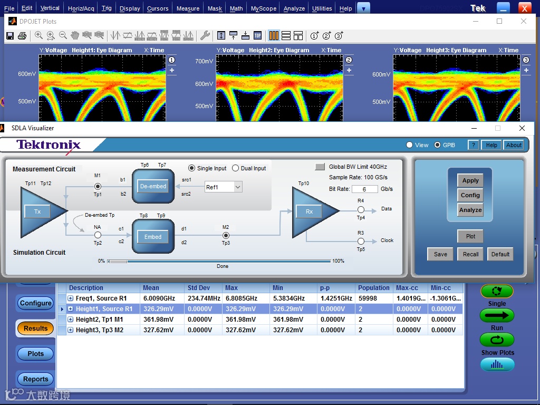Click the Recall button
The width and height of the screenshot is (540, 405).
(470, 254)
